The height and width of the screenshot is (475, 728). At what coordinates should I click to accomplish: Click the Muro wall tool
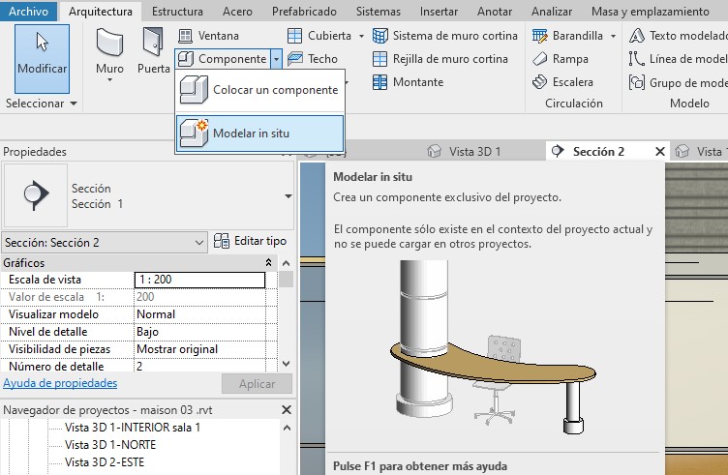tap(109, 53)
